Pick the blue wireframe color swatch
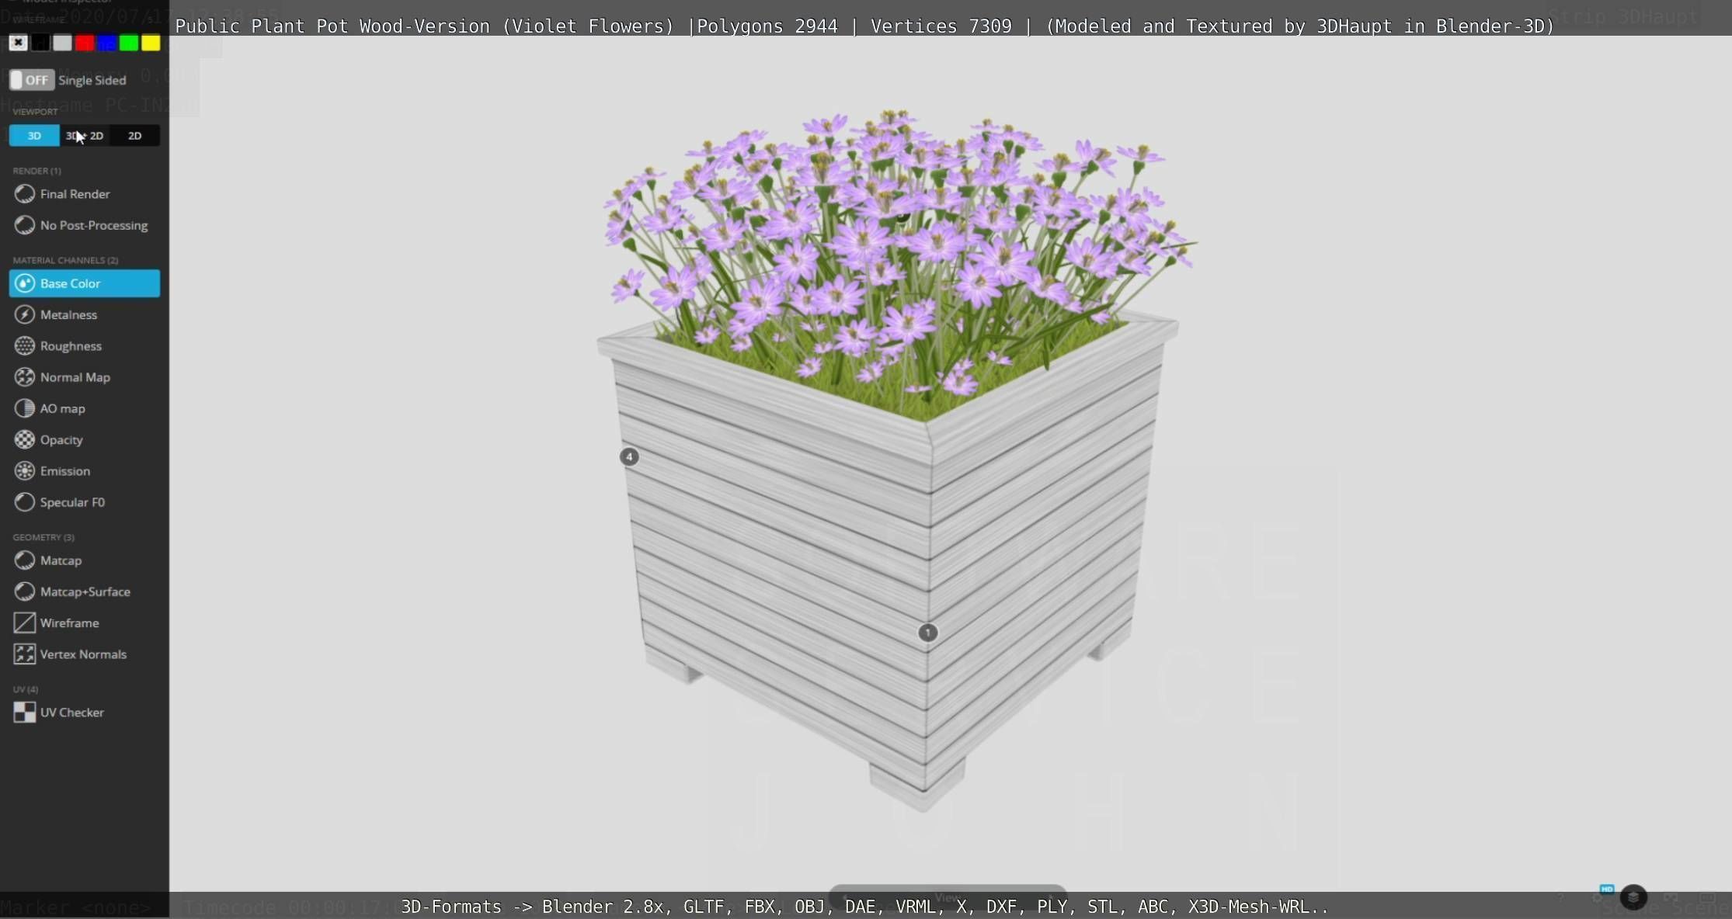Screen dimensions: 1732x919 pos(106,43)
